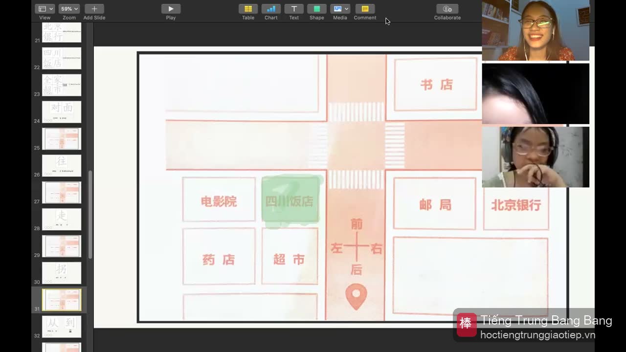Viewport: 626px width, 352px height.
Task: Select slide 26 thumbnail
Action: coord(62,166)
